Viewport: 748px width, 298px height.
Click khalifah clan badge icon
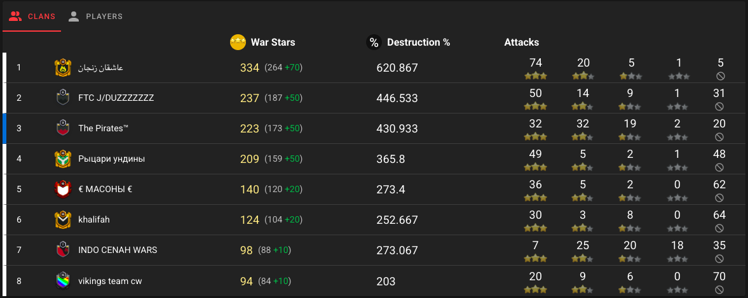[x=62, y=219]
